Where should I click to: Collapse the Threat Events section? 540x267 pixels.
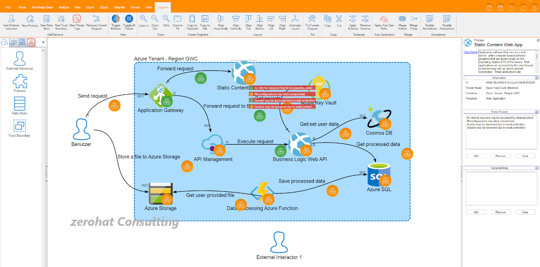(537, 111)
